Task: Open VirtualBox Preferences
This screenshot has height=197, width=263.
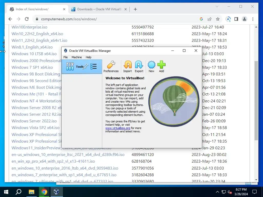Action: [111, 66]
